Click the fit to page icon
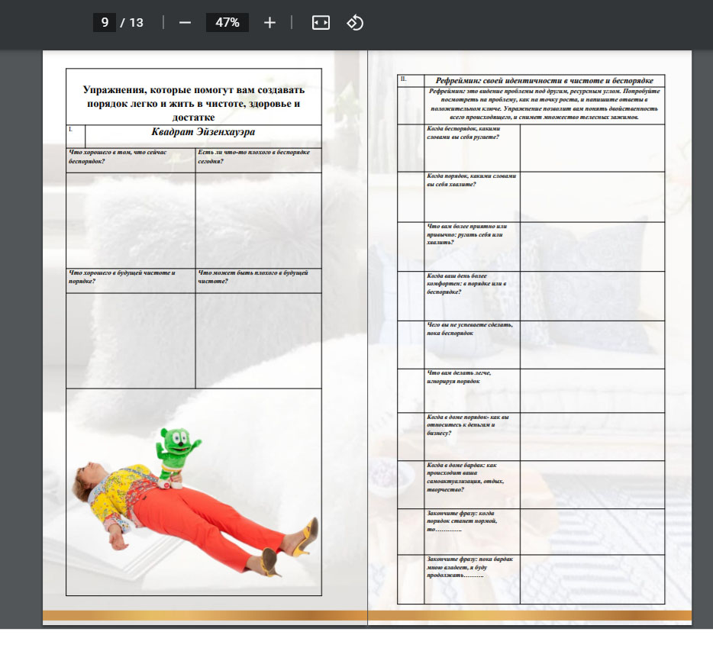Screen dimensions: 713x648 (x=321, y=22)
